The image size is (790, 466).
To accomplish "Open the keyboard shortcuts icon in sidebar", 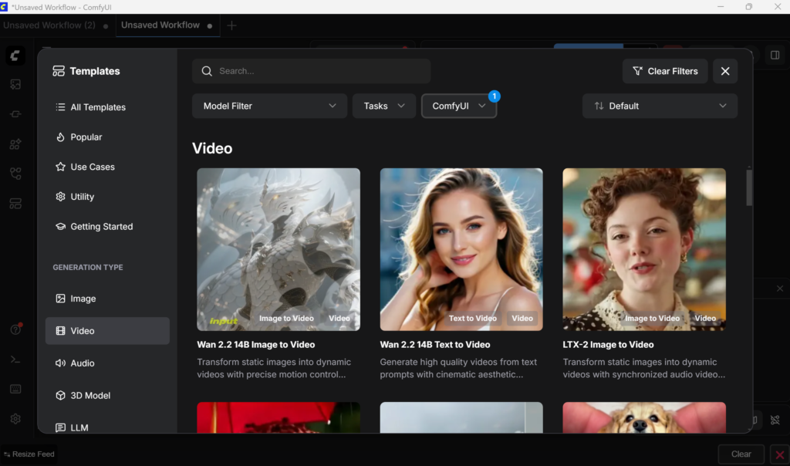I will pyautogui.click(x=15, y=389).
